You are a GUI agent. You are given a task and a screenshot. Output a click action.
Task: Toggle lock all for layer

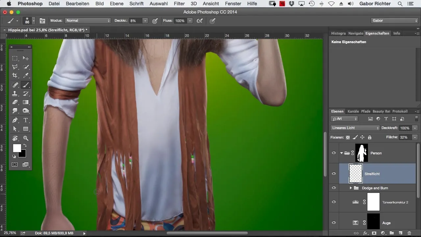coord(369,137)
